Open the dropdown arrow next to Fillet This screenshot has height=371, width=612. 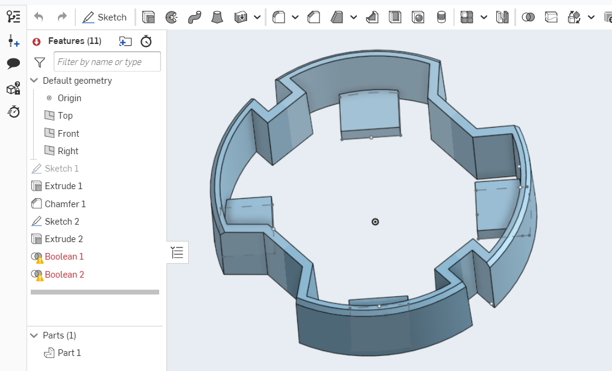coord(295,17)
